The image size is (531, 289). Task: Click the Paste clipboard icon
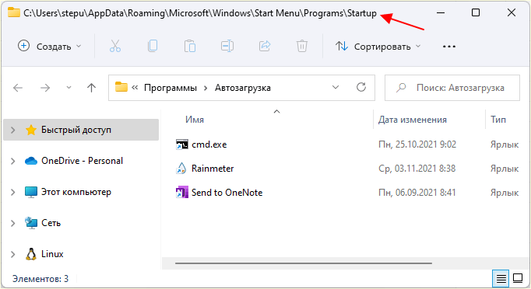click(x=190, y=46)
